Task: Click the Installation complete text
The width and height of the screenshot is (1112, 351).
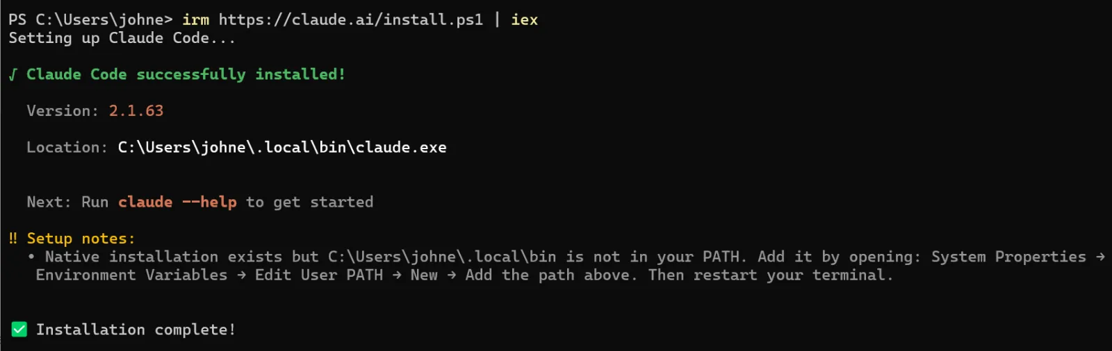Action: tap(136, 329)
